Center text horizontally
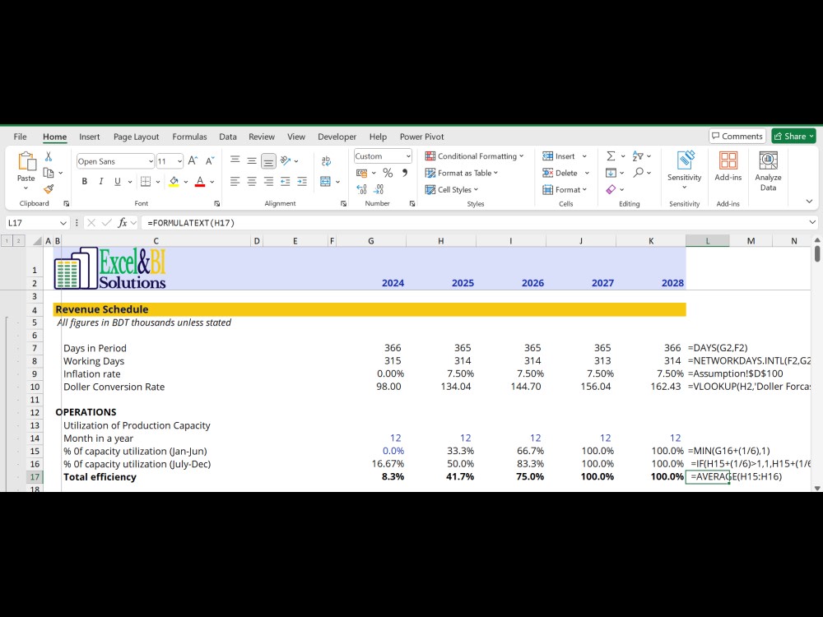 point(252,182)
